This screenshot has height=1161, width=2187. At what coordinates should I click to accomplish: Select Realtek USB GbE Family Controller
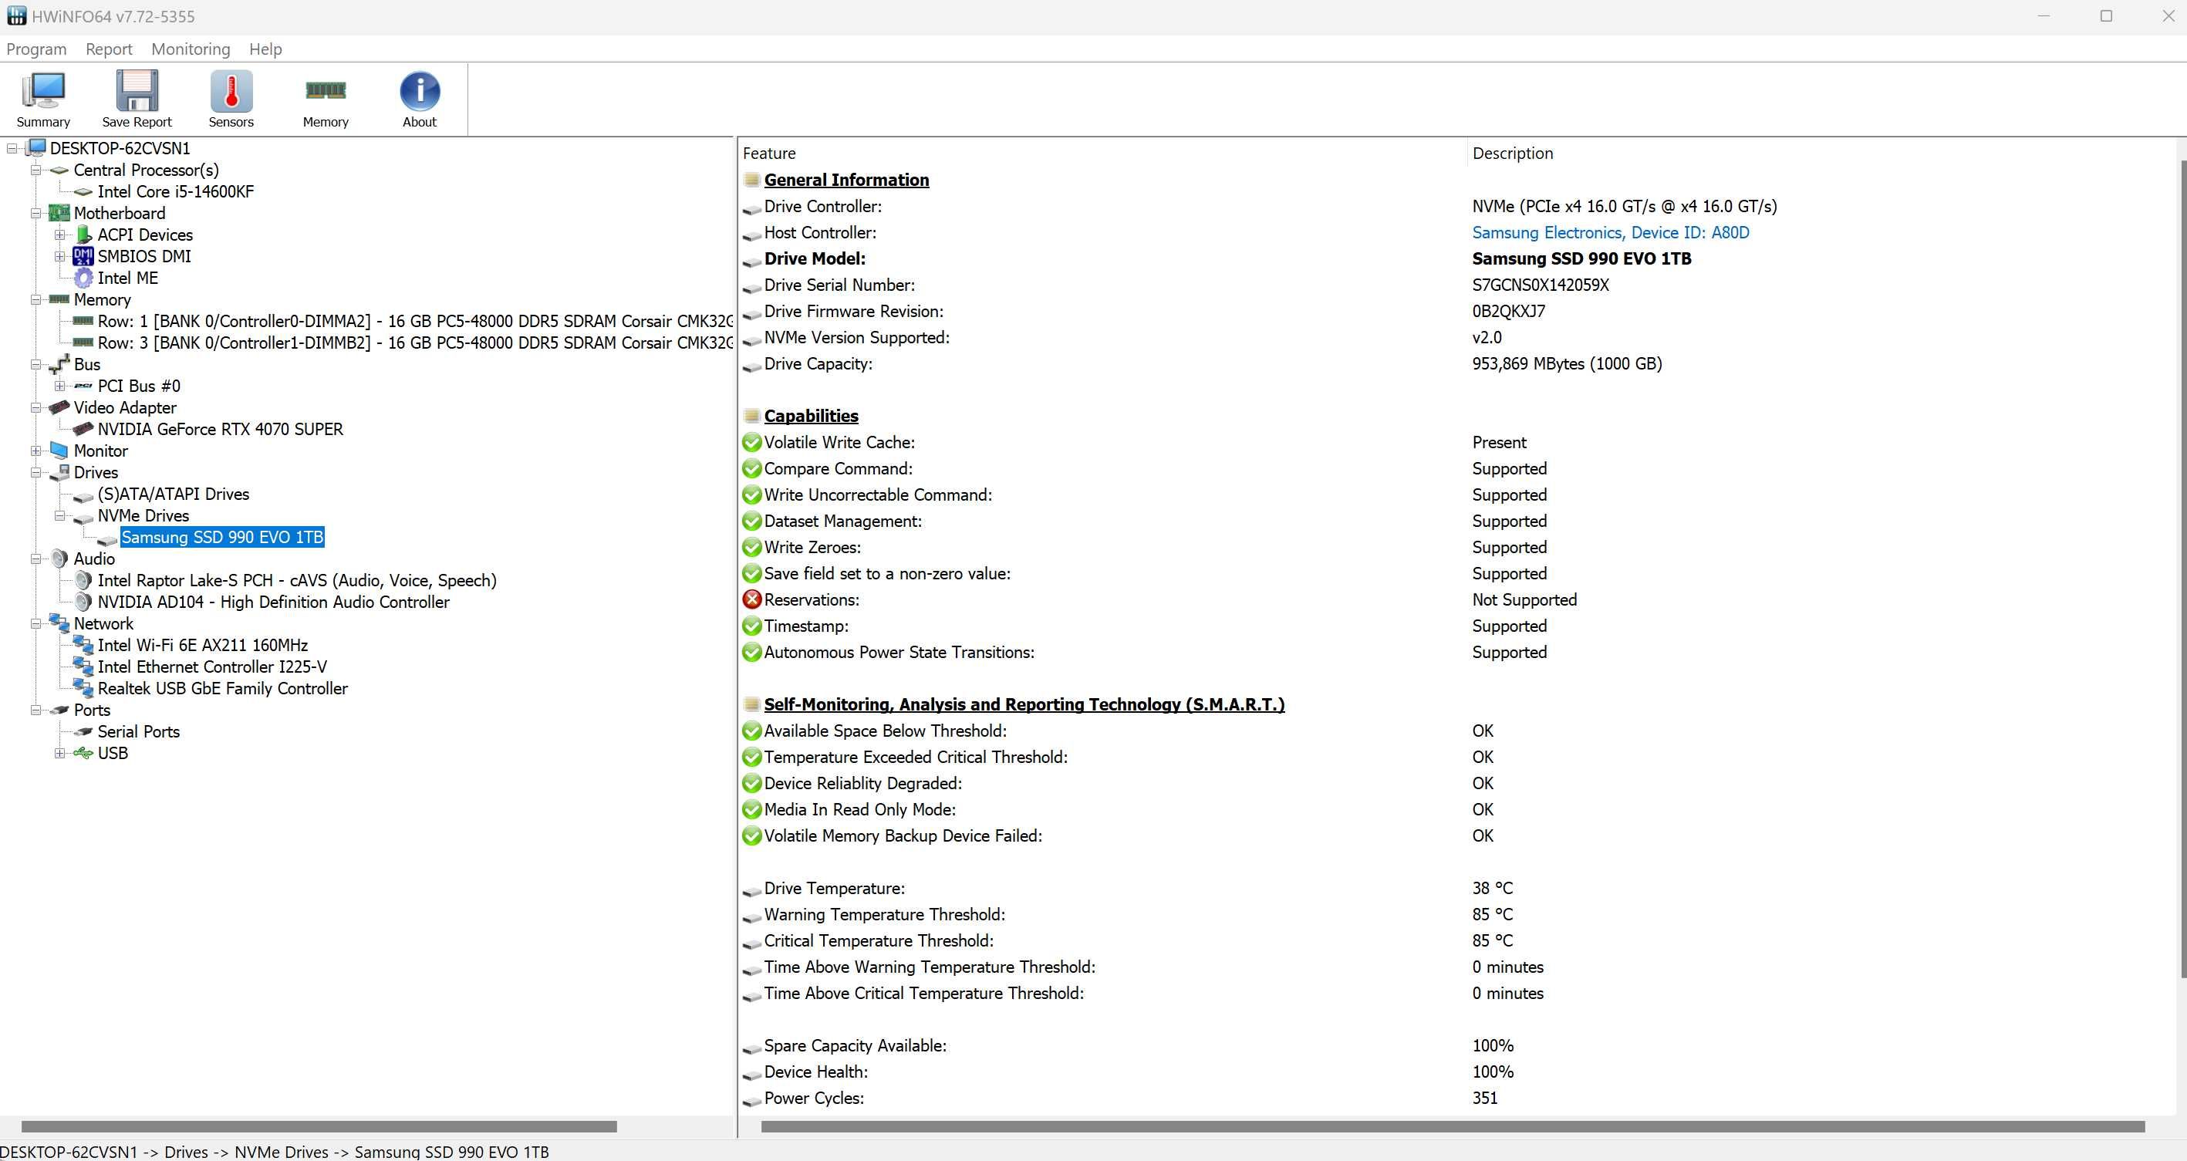click(x=222, y=688)
